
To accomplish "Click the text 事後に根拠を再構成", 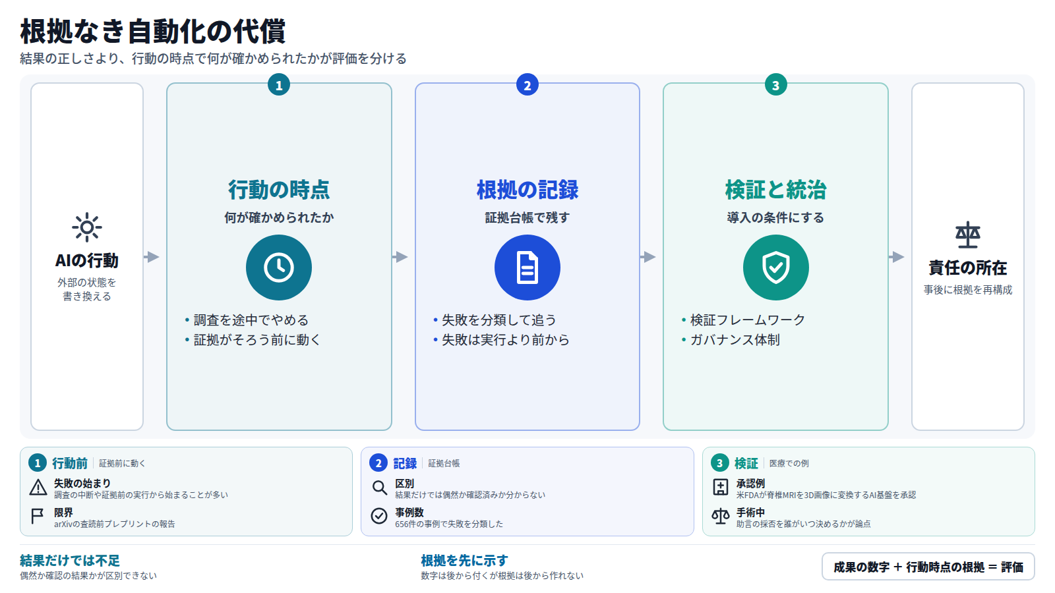I will (968, 290).
